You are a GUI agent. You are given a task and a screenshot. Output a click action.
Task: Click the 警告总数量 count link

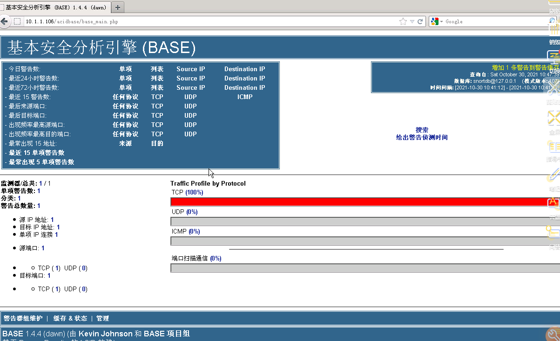tap(39, 206)
